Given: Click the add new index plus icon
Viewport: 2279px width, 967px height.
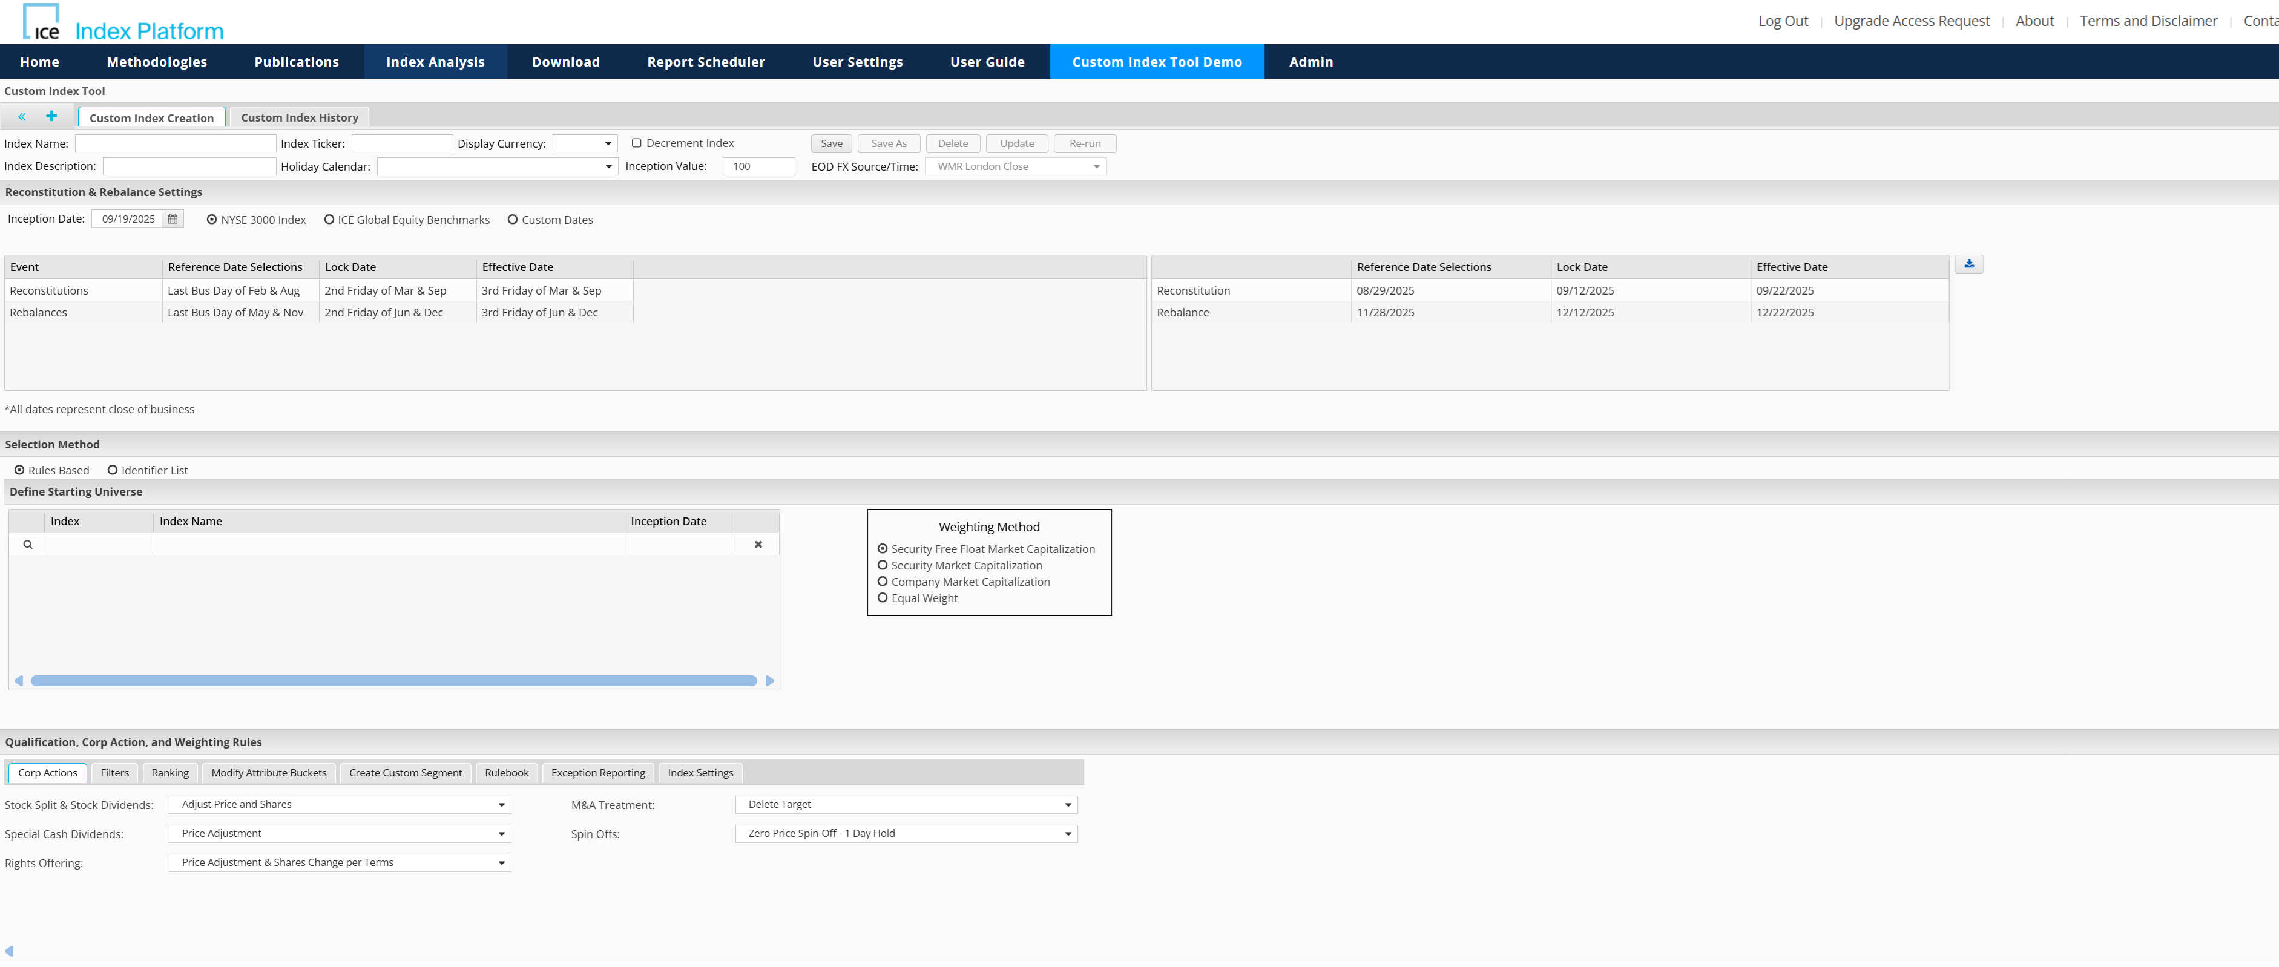Looking at the screenshot, I should pos(51,115).
